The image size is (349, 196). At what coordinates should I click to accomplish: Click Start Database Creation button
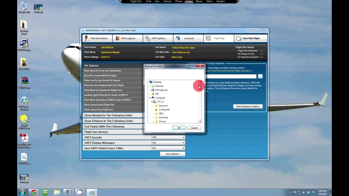(248, 106)
